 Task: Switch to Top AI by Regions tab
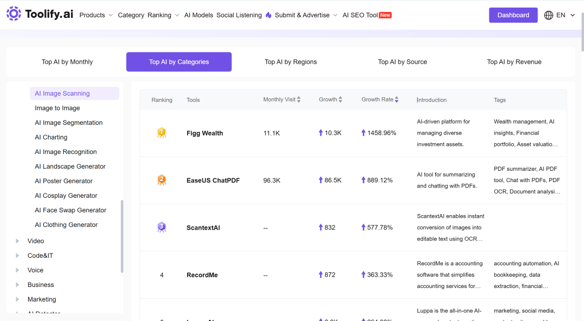coord(290,62)
